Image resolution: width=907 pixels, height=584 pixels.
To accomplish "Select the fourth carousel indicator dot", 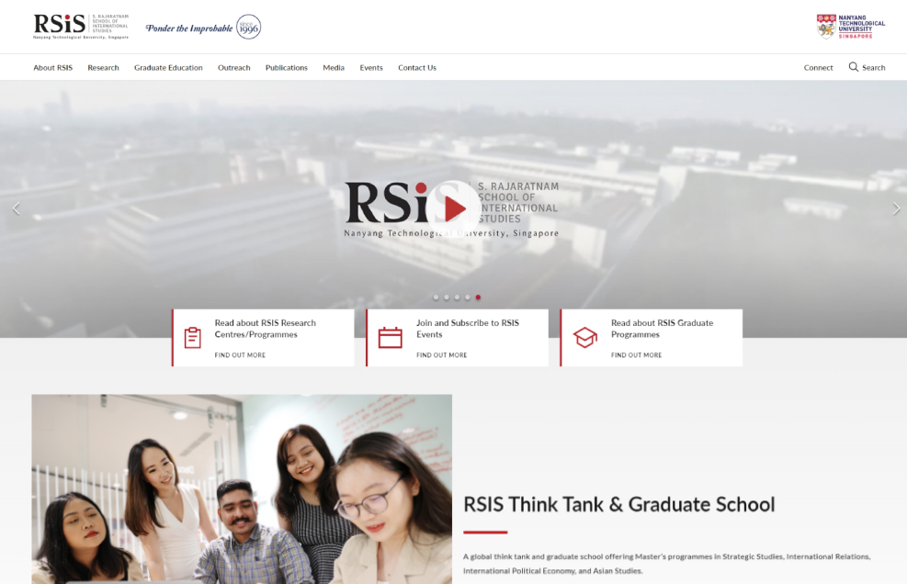I will tap(468, 298).
